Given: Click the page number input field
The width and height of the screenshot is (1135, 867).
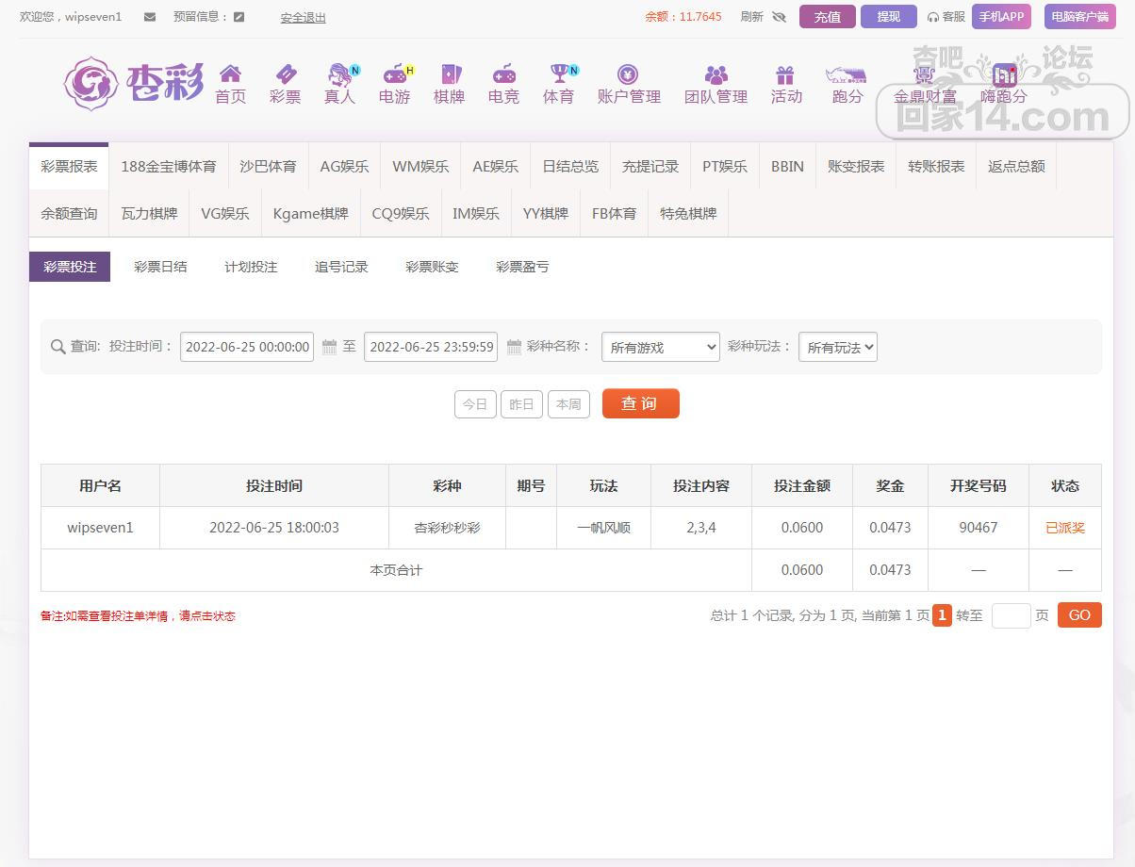Looking at the screenshot, I should 1011,615.
